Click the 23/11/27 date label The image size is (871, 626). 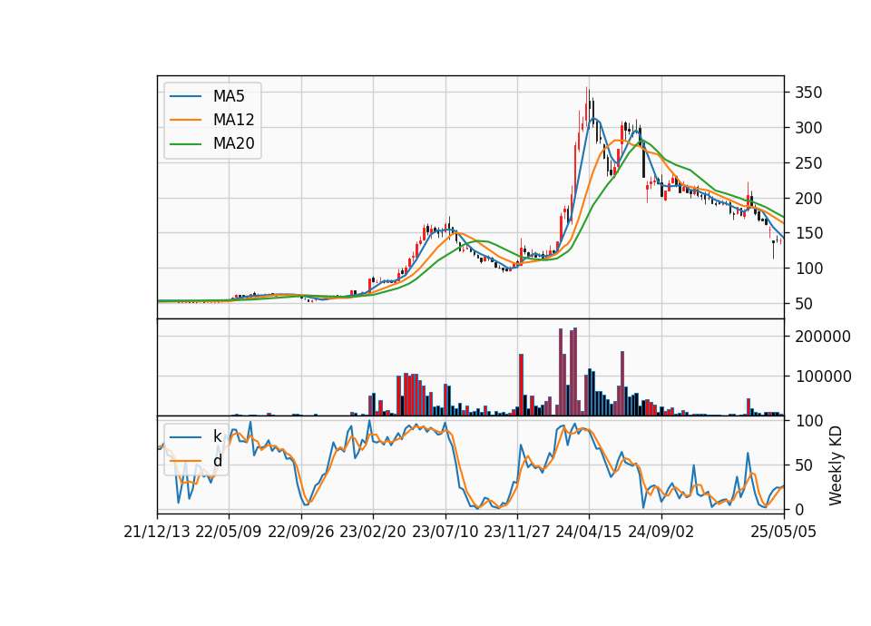click(517, 533)
